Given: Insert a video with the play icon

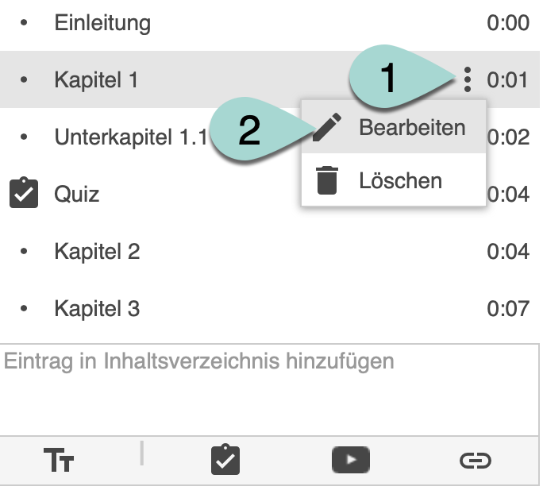Looking at the screenshot, I should click(x=350, y=460).
